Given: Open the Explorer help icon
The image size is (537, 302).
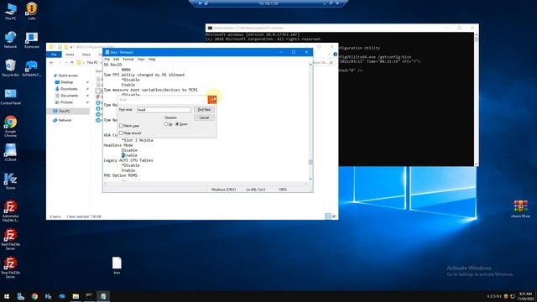Looking at the screenshot, I should tap(335, 54).
